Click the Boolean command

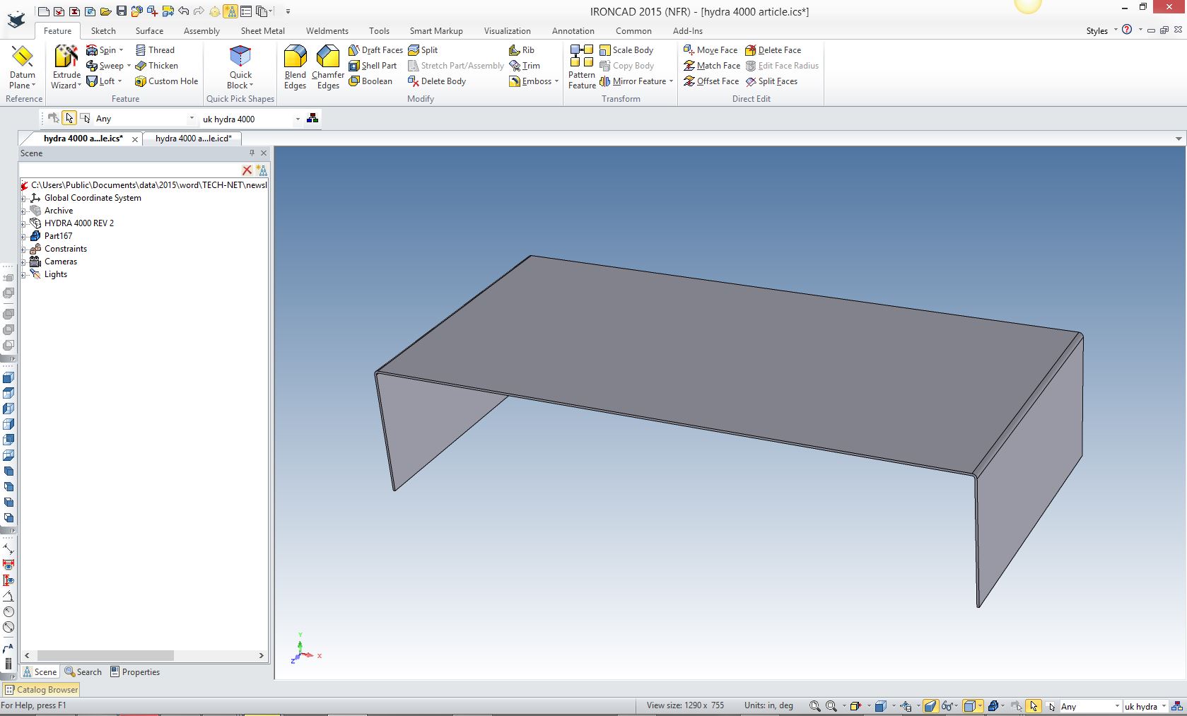point(370,81)
